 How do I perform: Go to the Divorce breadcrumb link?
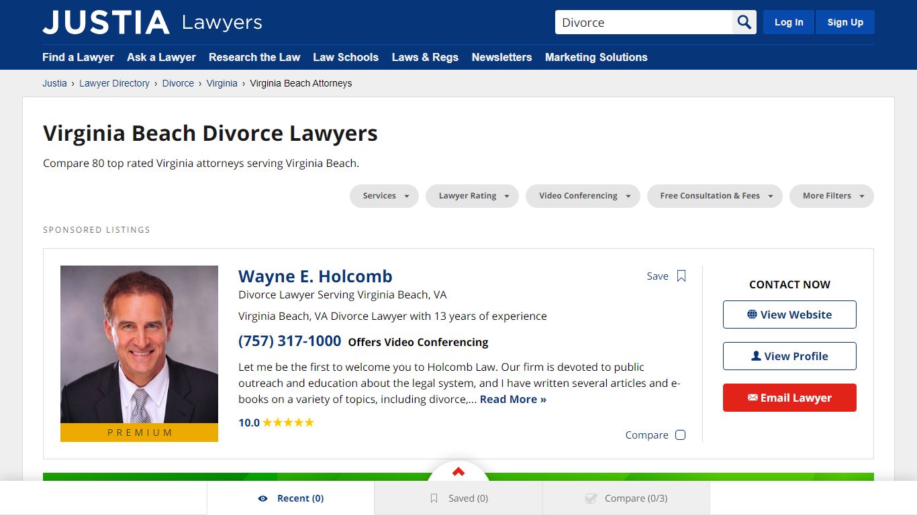tap(178, 83)
